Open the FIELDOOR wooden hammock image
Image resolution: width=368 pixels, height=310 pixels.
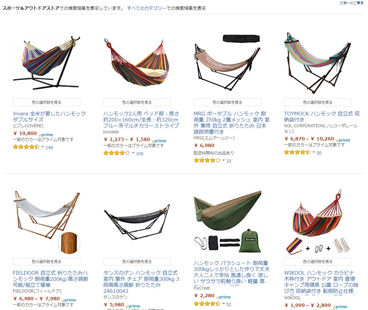coord(47,222)
